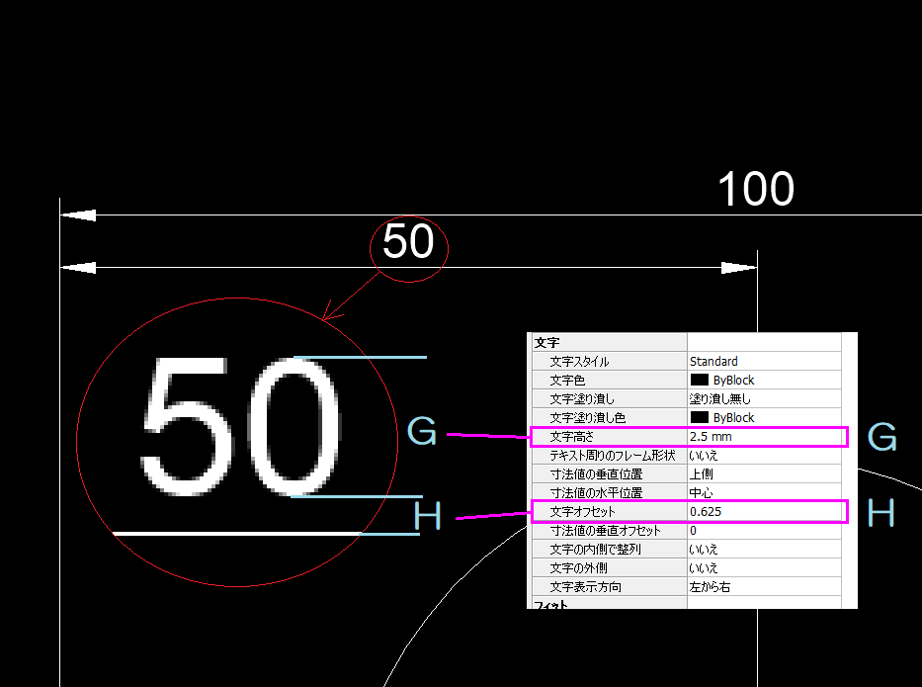
Task: Edit the 2.5 mm text height field
Action: tap(766, 437)
